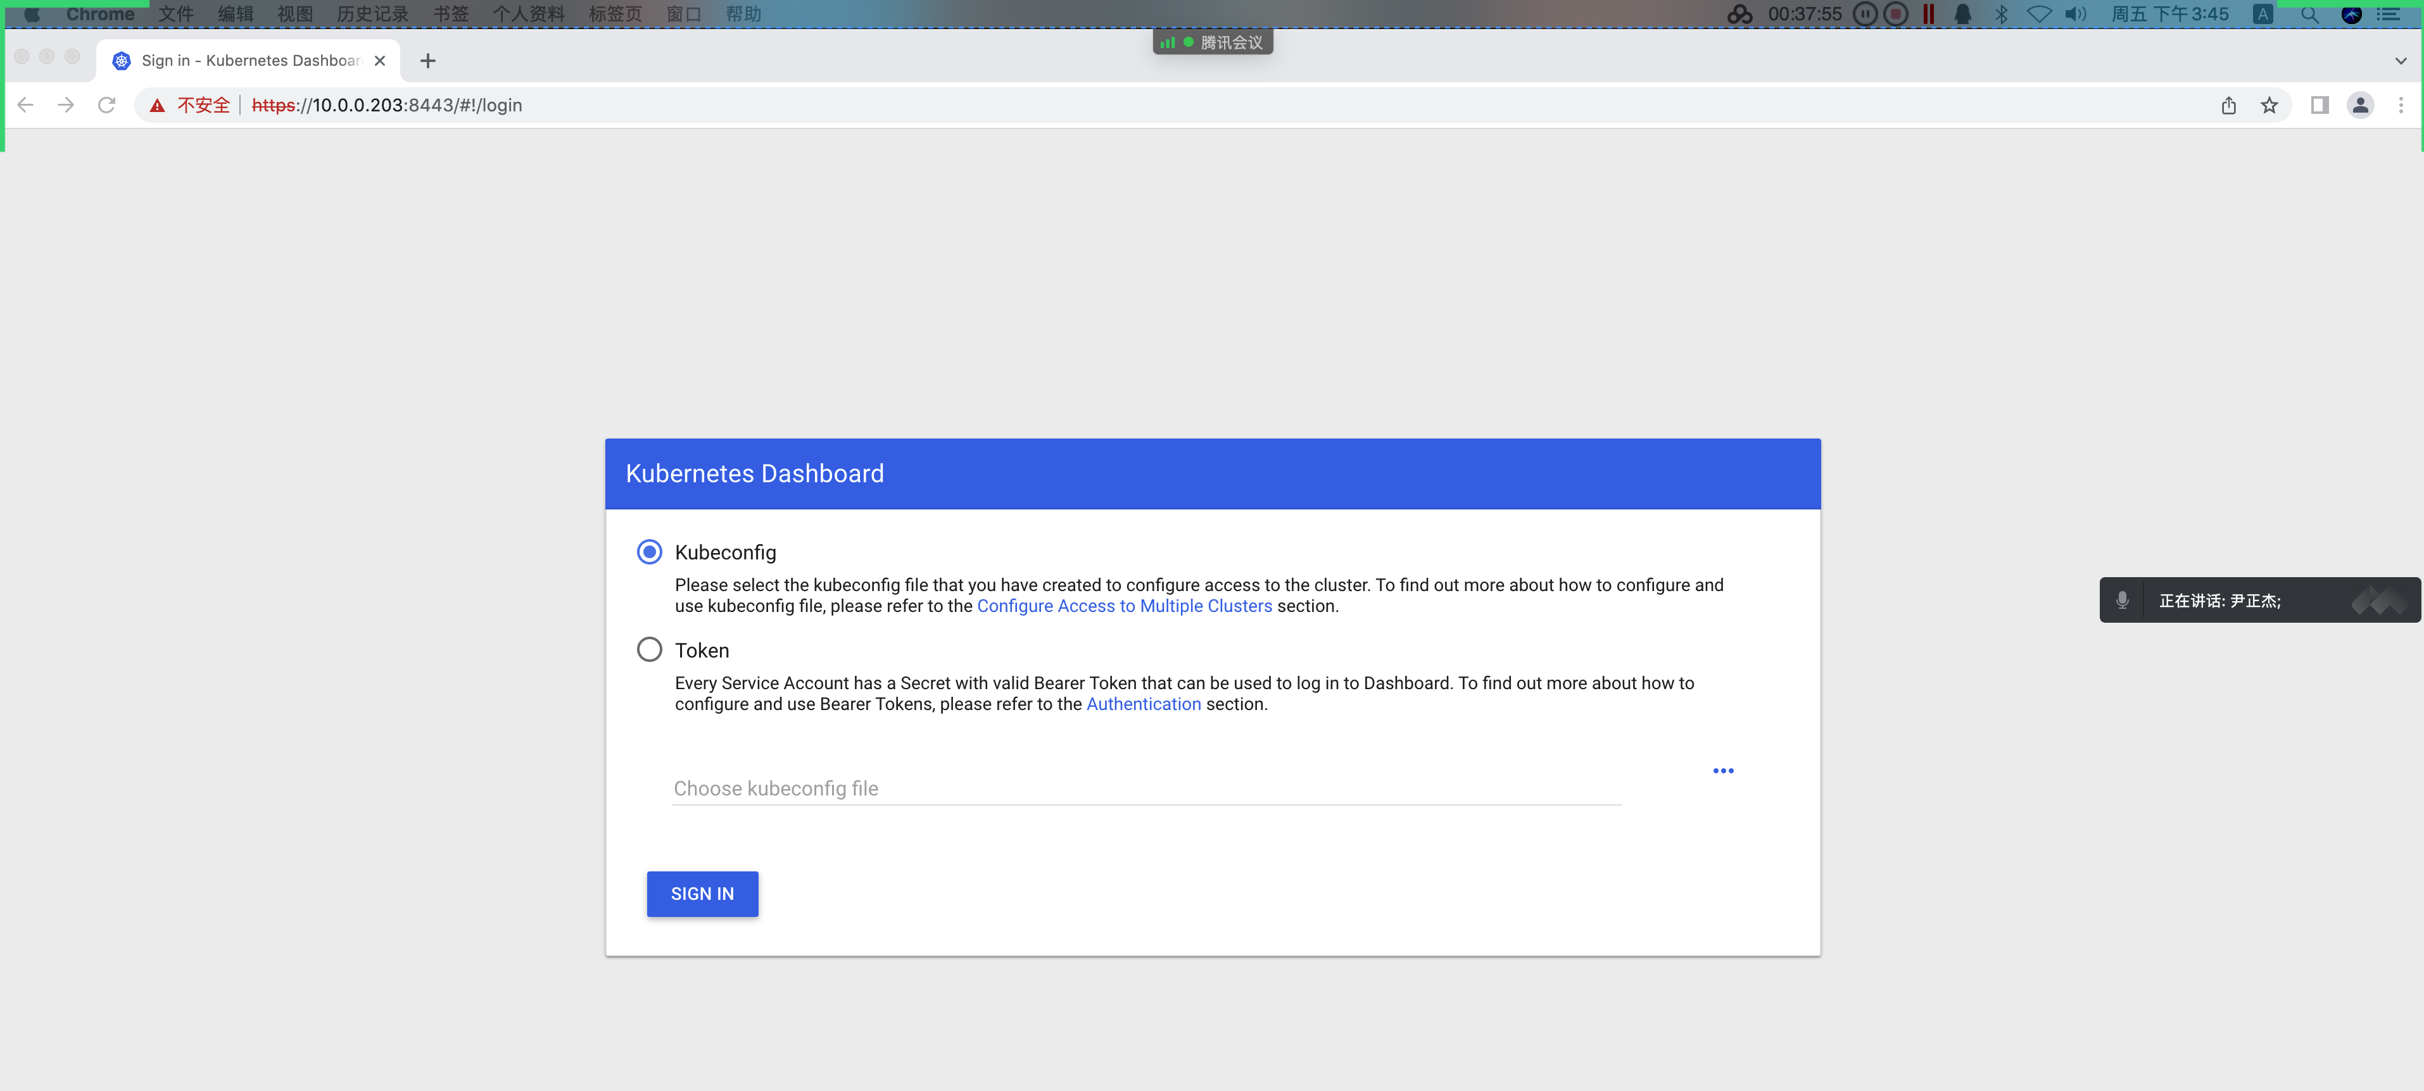
Task: Expand the tab search chevron
Action: (x=2401, y=61)
